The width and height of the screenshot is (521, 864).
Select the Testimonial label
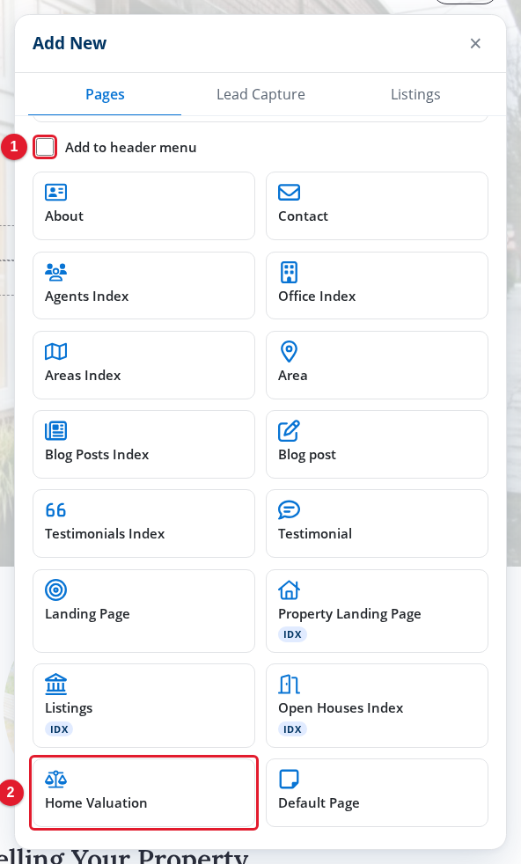(315, 534)
